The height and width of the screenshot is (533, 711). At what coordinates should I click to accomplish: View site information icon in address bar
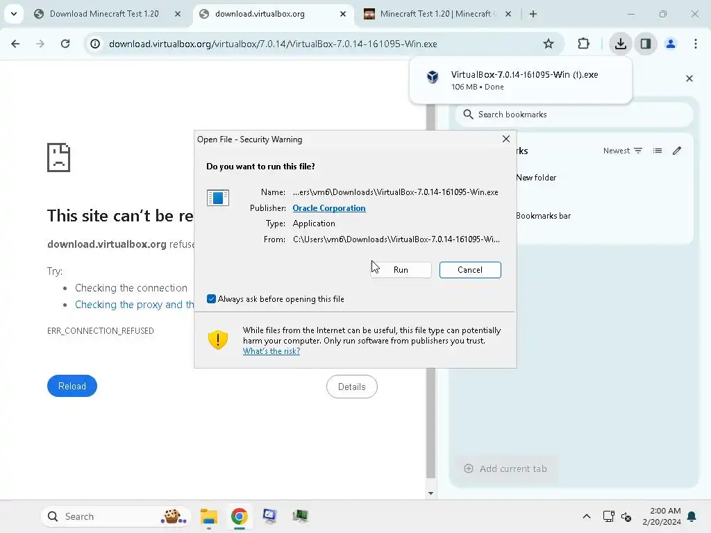(94, 44)
